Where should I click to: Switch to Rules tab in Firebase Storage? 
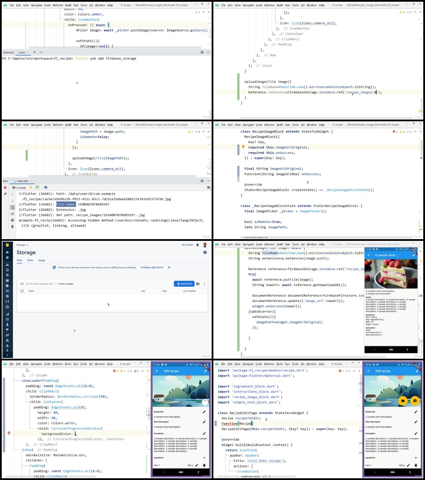tap(30, 260)
